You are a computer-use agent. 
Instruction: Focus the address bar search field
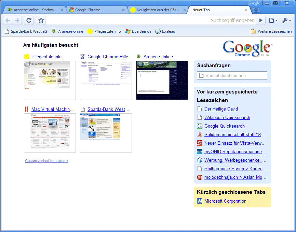[151, 20]
